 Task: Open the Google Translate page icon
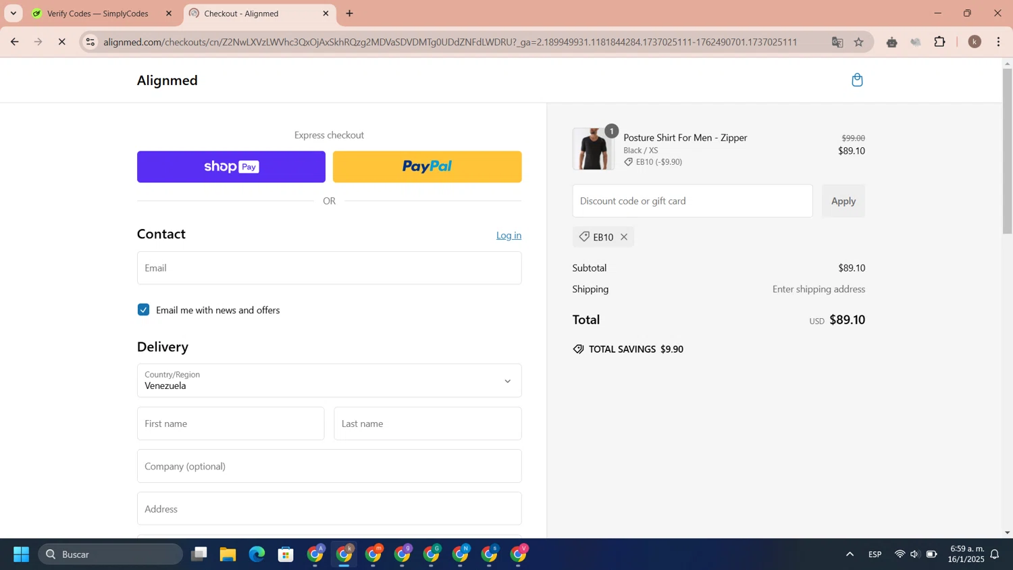pos(837,42)
